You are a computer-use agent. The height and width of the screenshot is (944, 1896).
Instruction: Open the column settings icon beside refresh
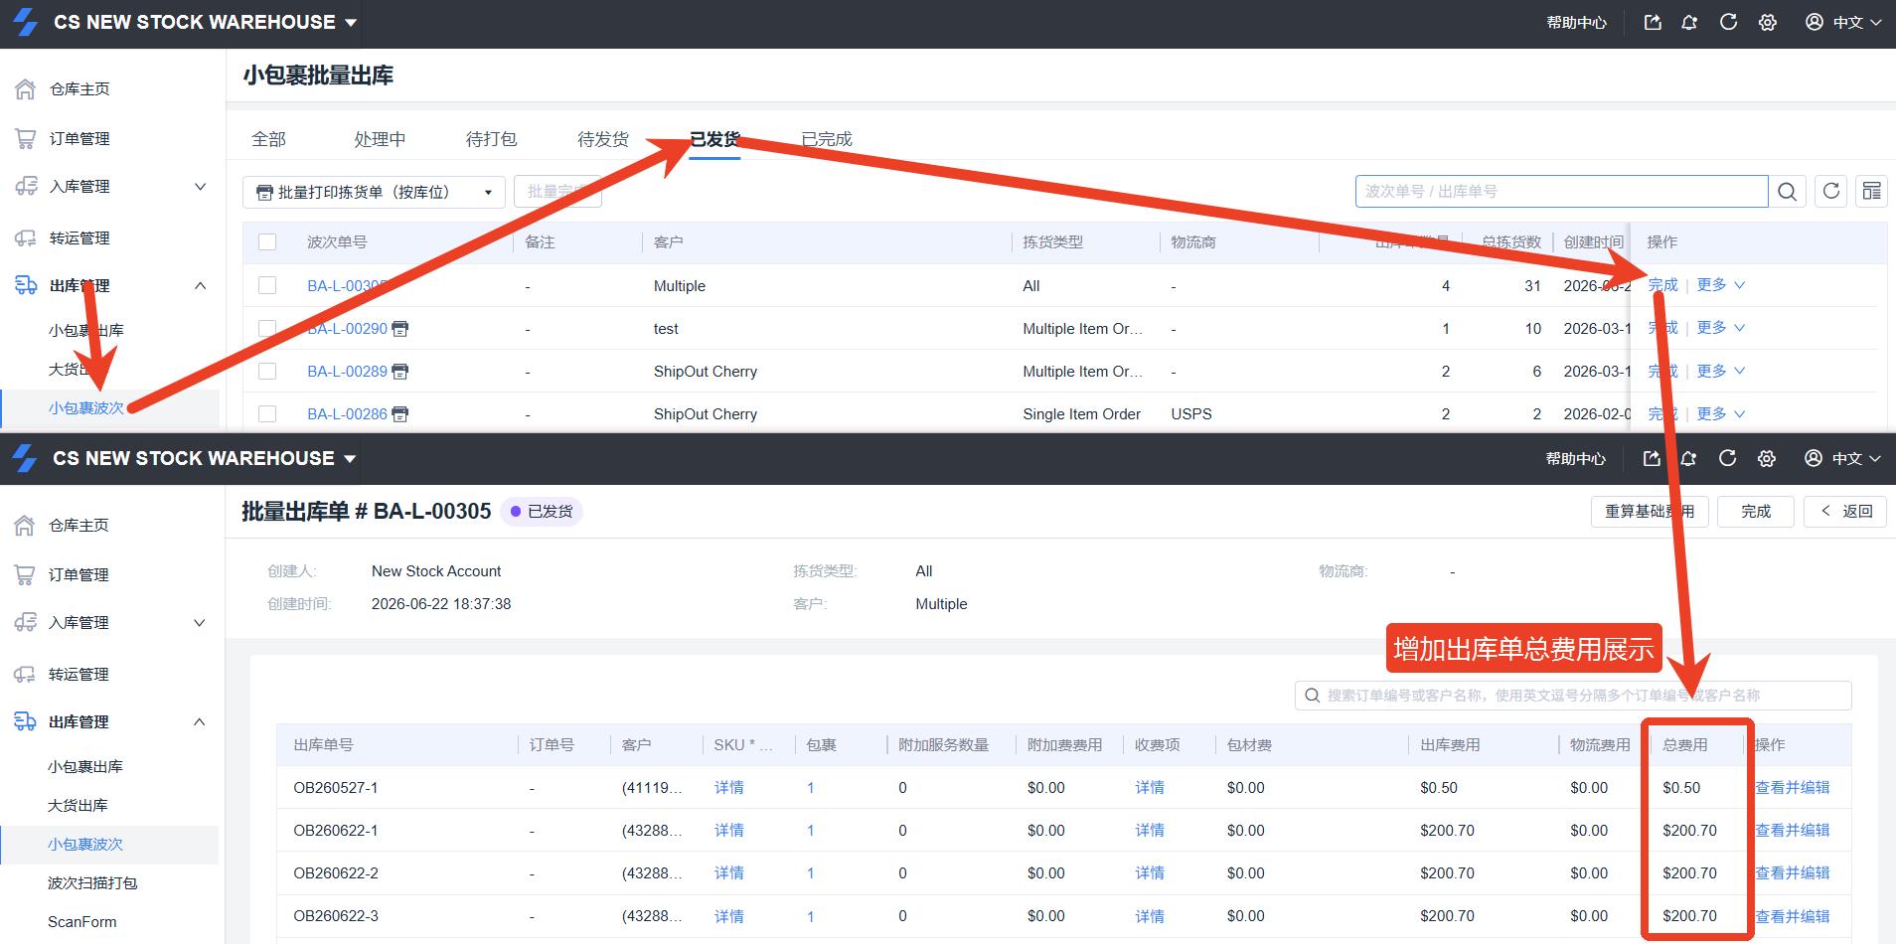[1871, 192]
